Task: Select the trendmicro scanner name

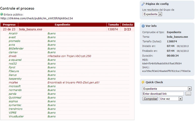Action: (15, 109)
